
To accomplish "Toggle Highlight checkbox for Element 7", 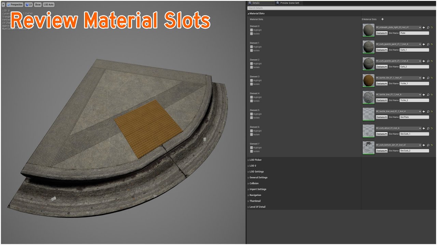I will [x=251, y=148].
